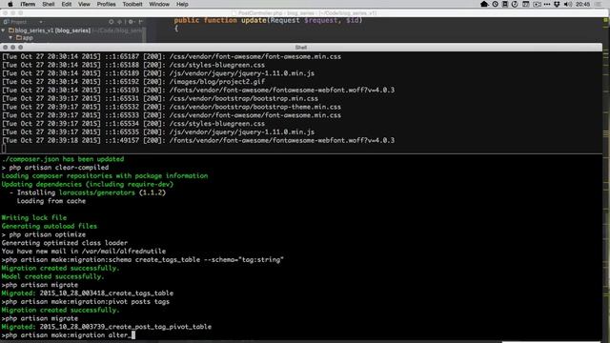This screenshot has width=610, height=343.
Task: Open the Project panel gear settings
Action: tap(132, 22)
